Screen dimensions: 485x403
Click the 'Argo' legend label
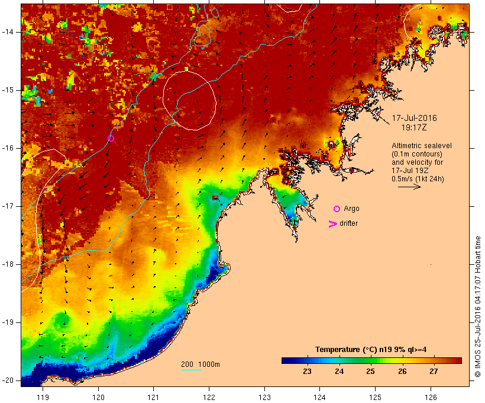pos(352,209)
